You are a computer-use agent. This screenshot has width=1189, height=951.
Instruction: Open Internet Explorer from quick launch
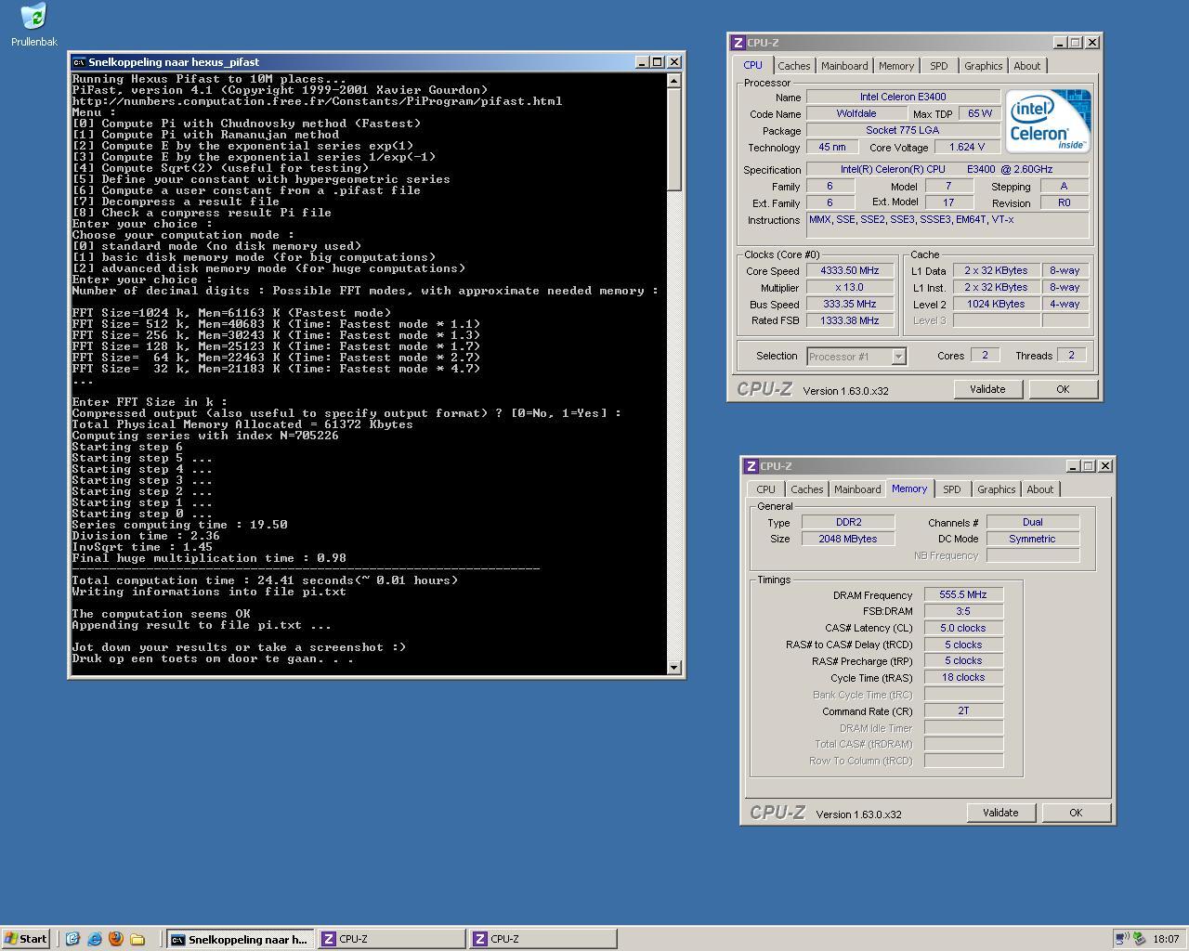tap(95, 939)
